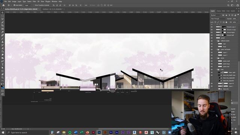Image resolution: width=240 pixels, height=135 pixels.
Task: Filter layers by type (T) icon
Action: click(x=229, y=15)
